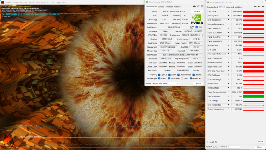
Task: Expand the Fan 1 Speed (%) sensor dropdown
Action: [229, 28]
